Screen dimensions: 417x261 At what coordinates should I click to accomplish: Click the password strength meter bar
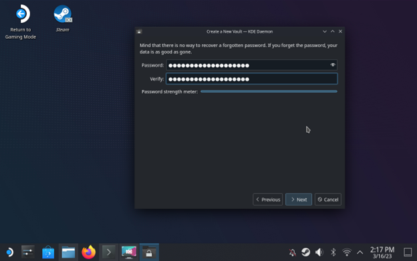click(x=269, y=91)
